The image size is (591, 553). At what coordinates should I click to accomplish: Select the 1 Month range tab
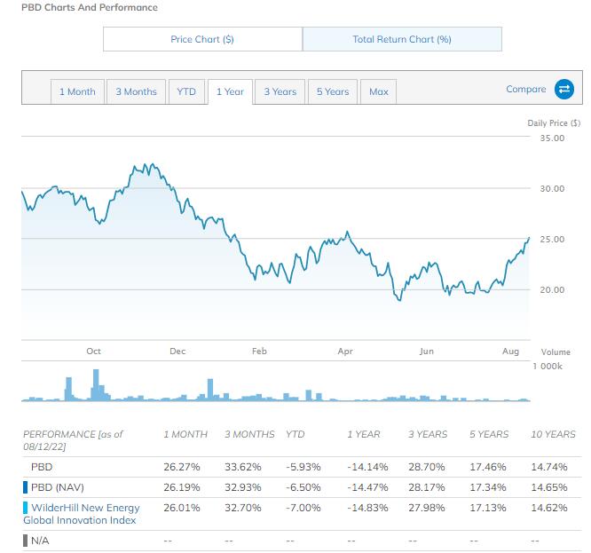pos(77,91)
